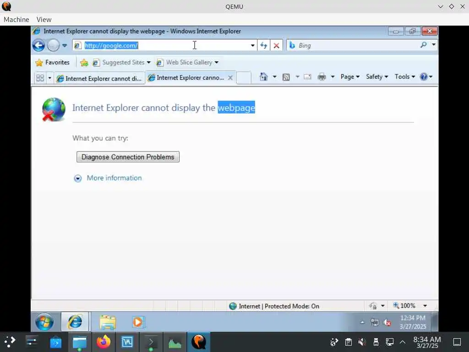The width and height of the screenshot is (469, 352).
Task: Open the Help question mark menu
Action: [426, 77]
